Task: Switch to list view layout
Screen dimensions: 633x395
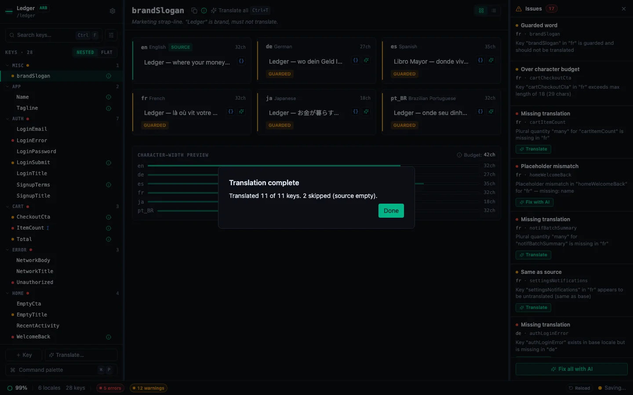Action: pyautogui.click(x=494, y=11)
